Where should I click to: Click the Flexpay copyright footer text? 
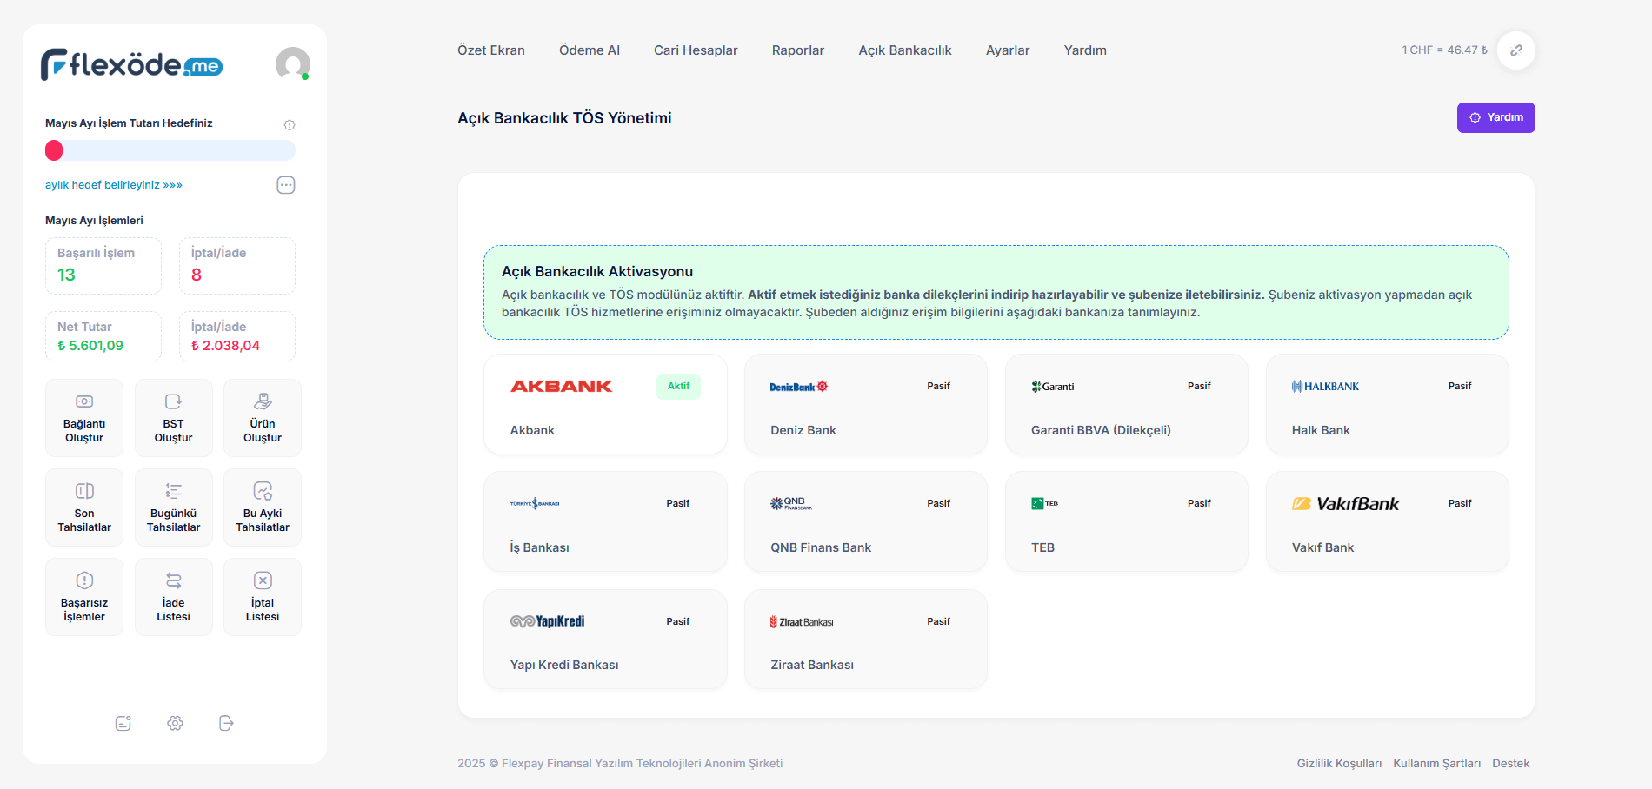click(620, 764)
